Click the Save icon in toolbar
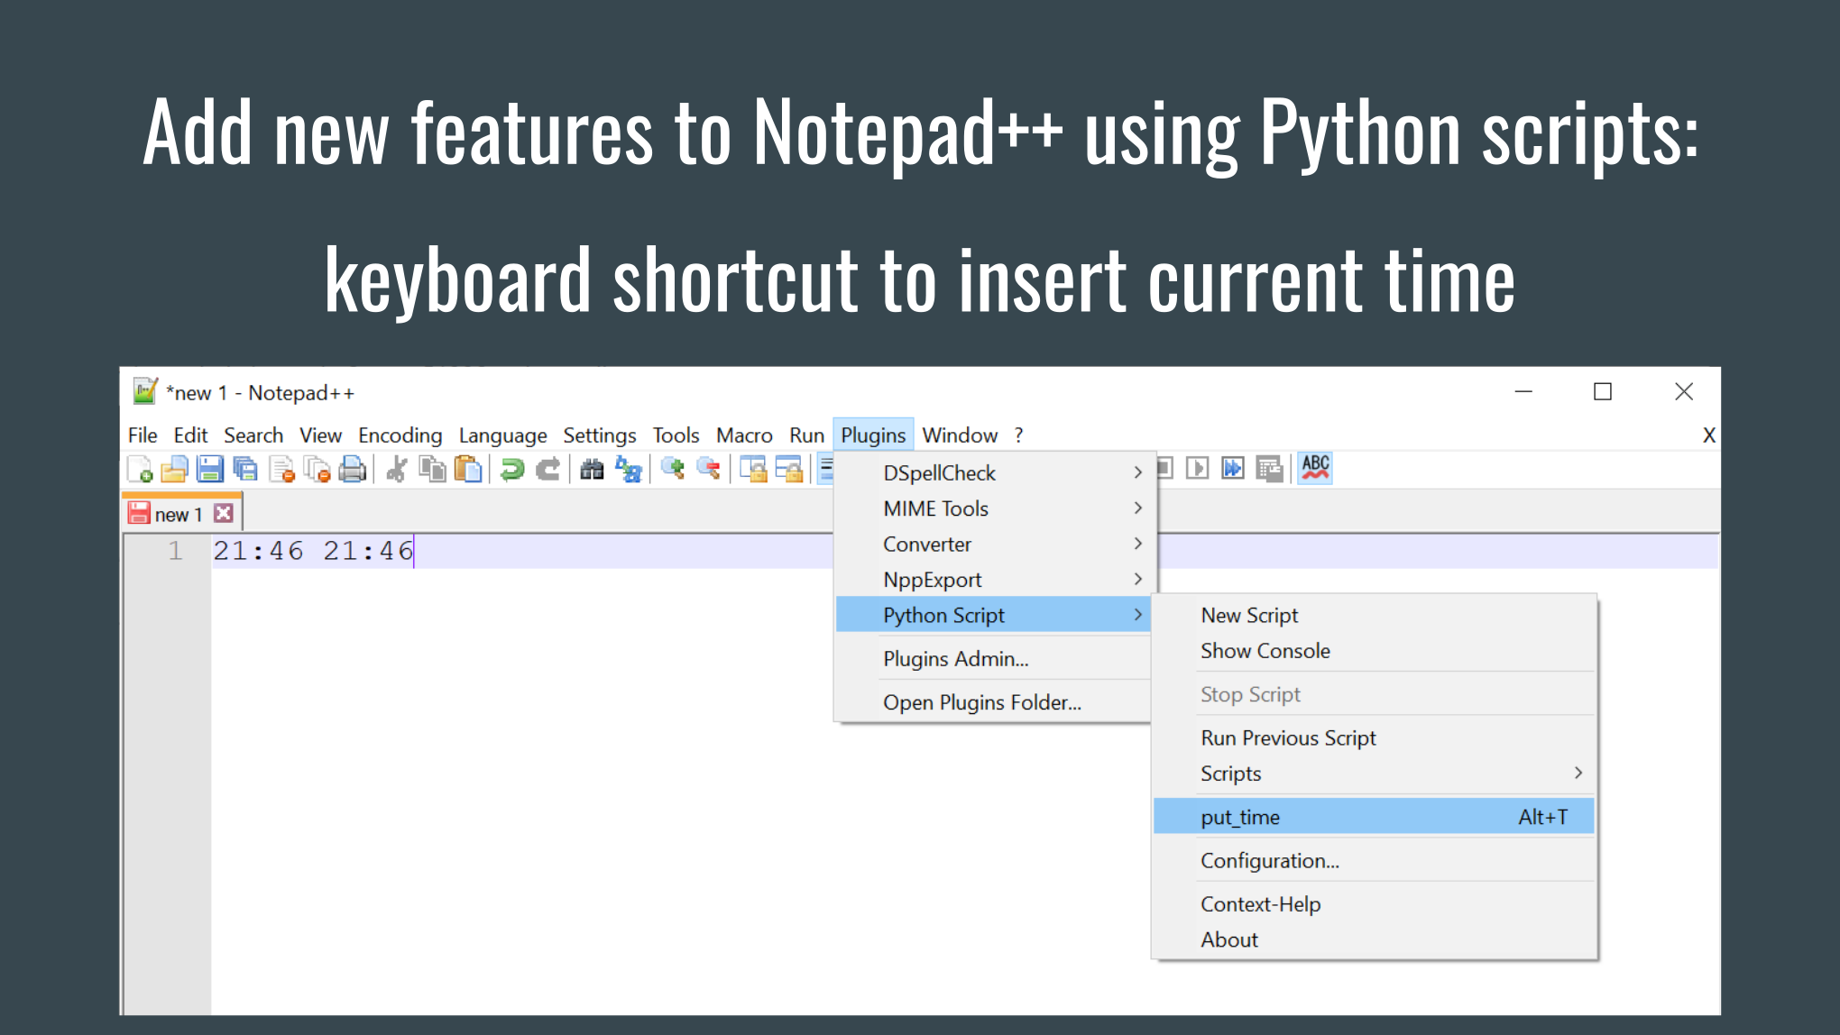This screenshot has height=1035, width=1840. 211,468
